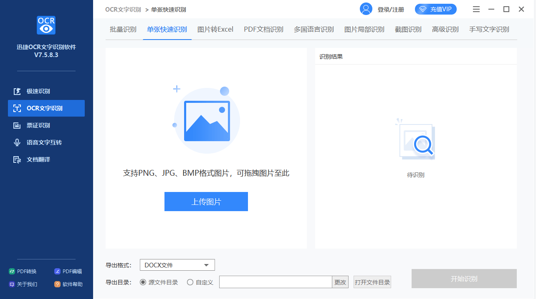The width and height of the screenshot is (536, 299).
Task: Click the 语音文字互转 microphone icon
Action: pyautogui.click(x=17, y=142)
